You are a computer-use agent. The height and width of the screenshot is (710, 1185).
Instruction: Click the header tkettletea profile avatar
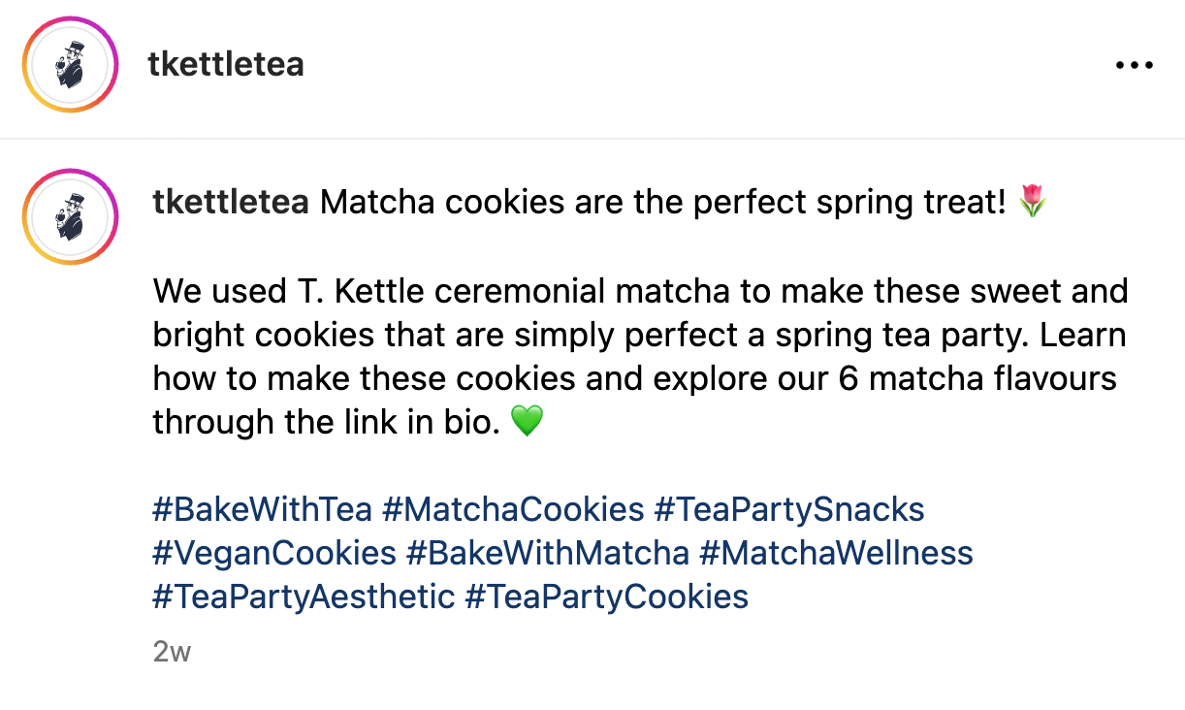[70, 66]
